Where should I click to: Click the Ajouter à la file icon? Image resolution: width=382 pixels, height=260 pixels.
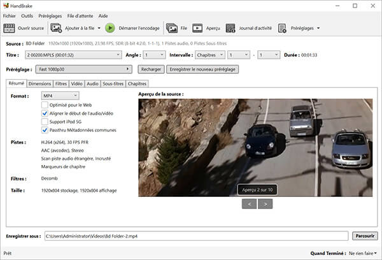[56, 28]
